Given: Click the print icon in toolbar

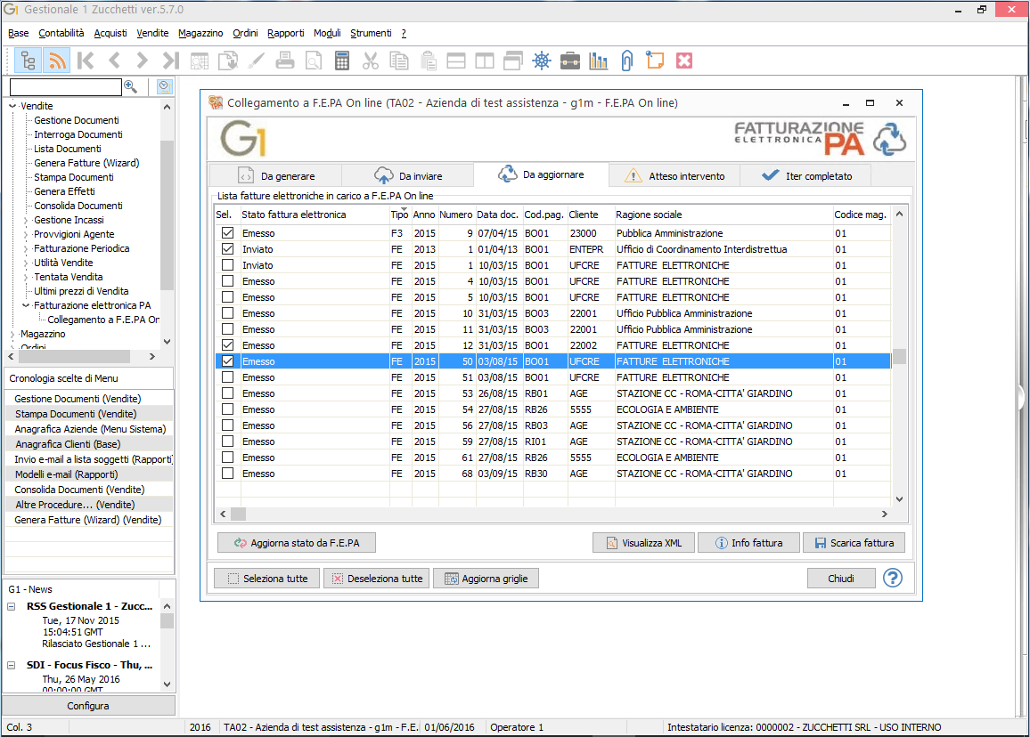Looking at the screenshot, I should (x=285, y=61).
